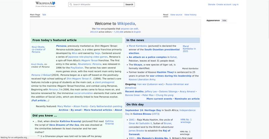
Task: Open the Donate link
Action: 212,4
